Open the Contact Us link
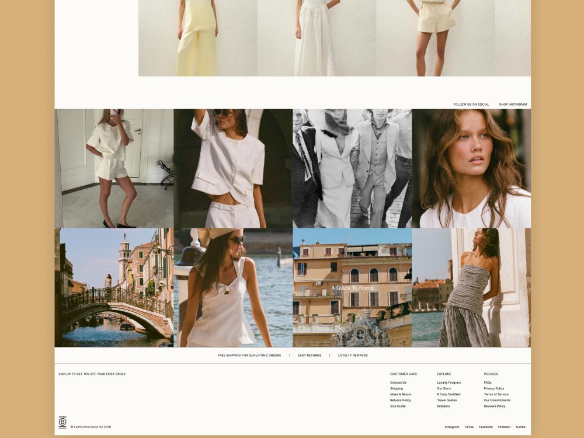 (398, 383)
